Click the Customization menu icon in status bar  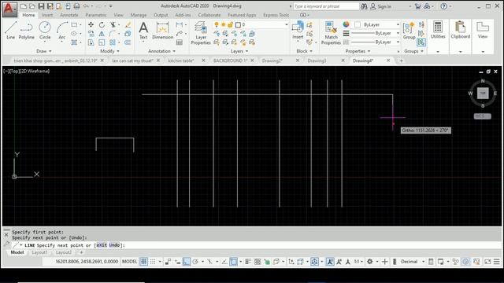(x=497, y=262)
